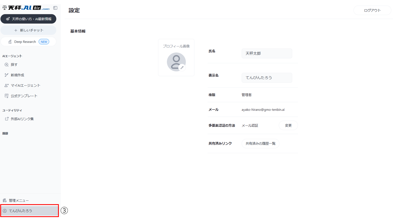Edit the 氏名 field containing 天秤太郎

(266, 53)
